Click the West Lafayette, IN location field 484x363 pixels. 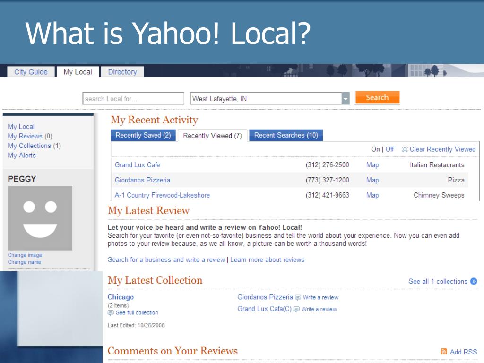click(266, 99)
